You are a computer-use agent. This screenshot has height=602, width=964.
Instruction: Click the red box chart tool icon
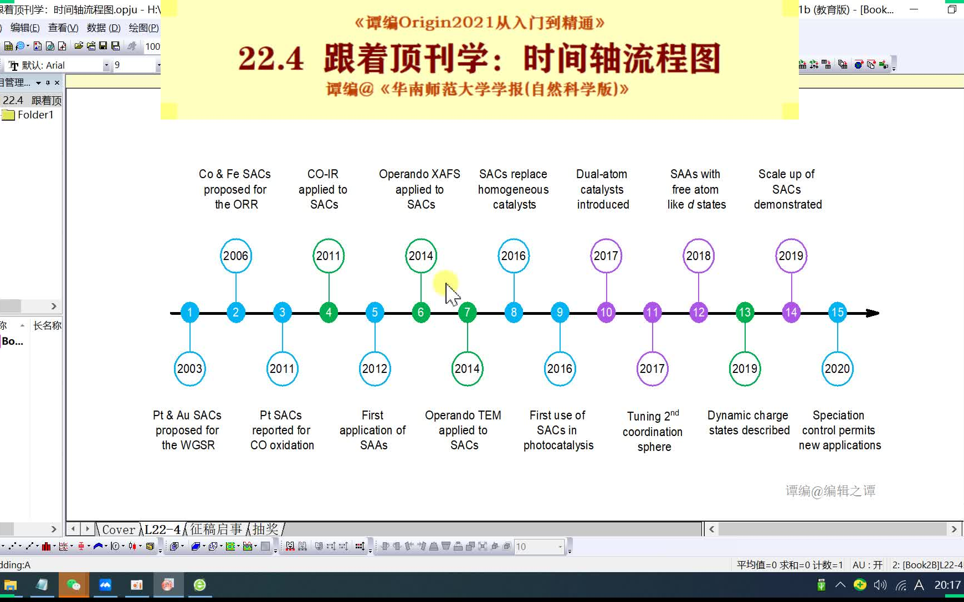coord(81,547)
